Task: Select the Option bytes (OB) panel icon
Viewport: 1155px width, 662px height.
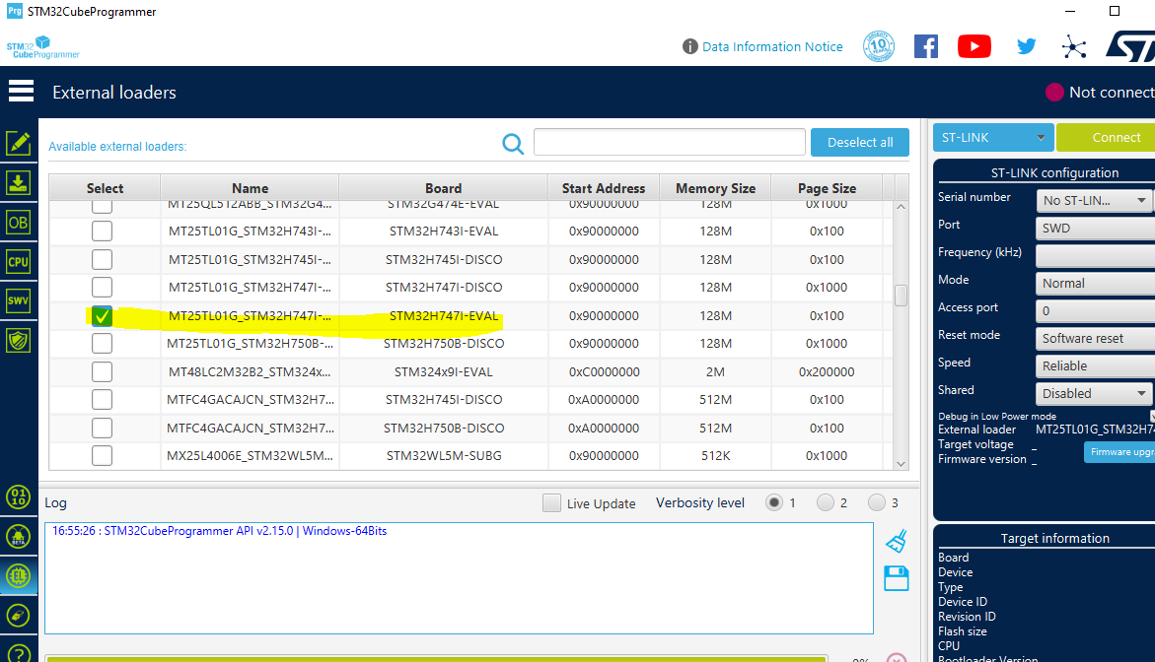Action: tap(20, 222)
